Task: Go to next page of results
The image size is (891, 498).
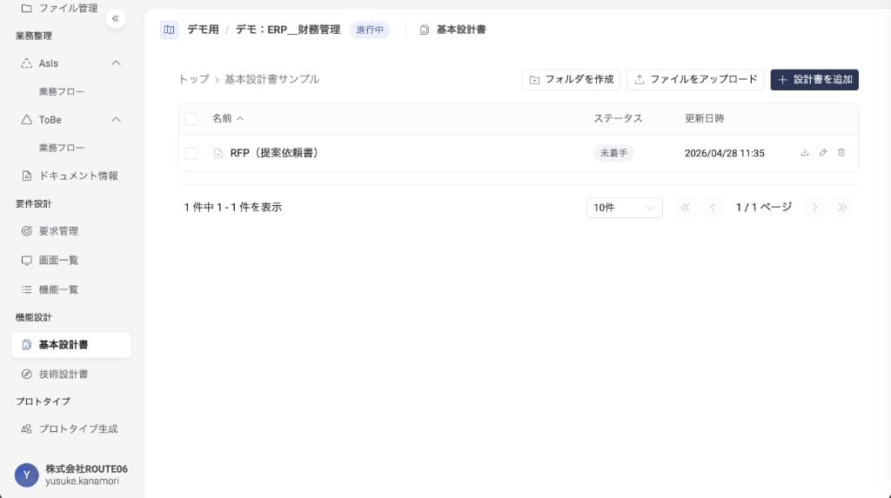Action: [x=814, y=208]
